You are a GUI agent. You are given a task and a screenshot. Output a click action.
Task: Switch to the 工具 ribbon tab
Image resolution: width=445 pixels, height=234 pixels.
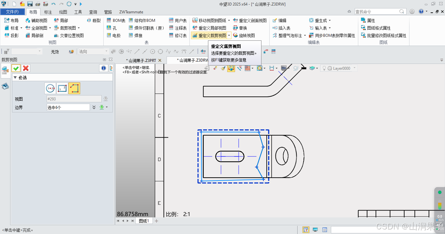pyautogui.click(x=78, y=12)
